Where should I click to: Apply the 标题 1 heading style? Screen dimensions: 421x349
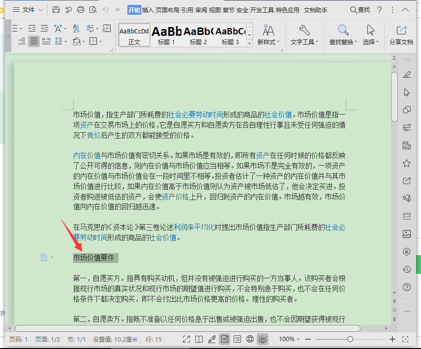[x=167, y=34]
